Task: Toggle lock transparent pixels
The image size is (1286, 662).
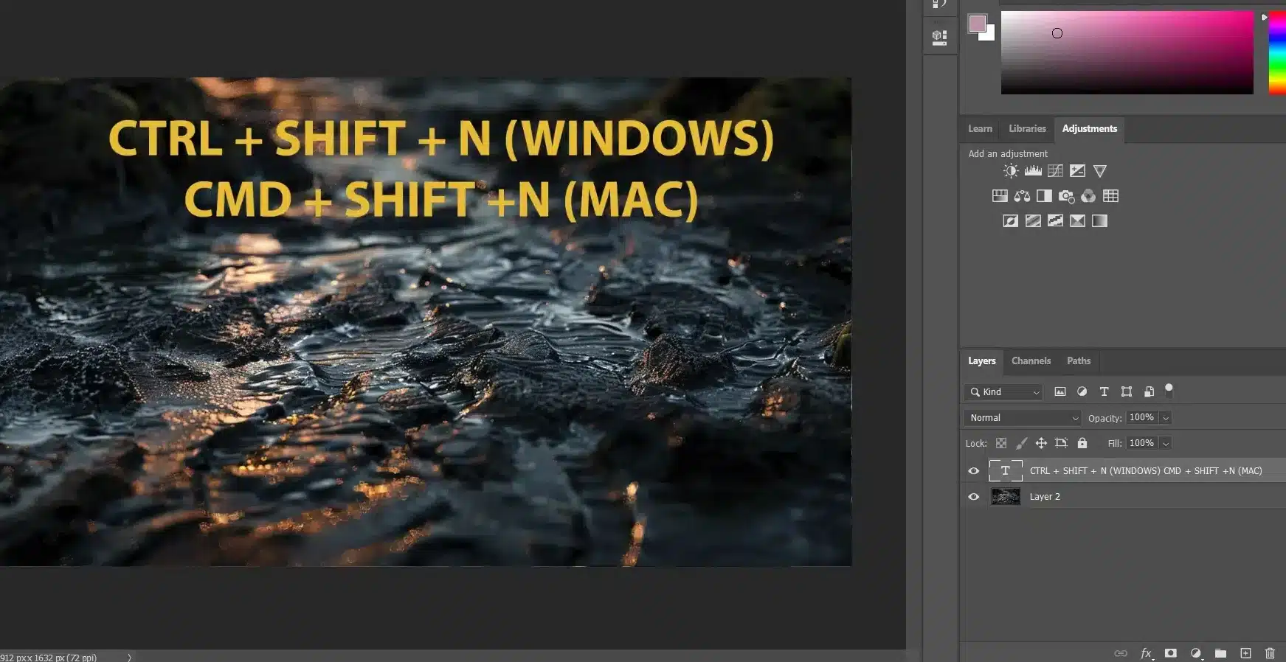Action: coord(1001,443)
